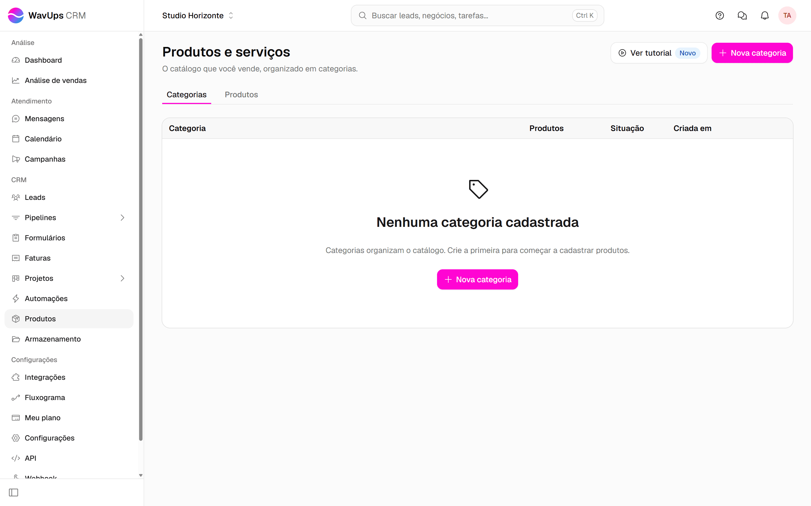
Task: Open Armazenamento in the sidebar
Action: pyautogui.click(x=69, y=339)
